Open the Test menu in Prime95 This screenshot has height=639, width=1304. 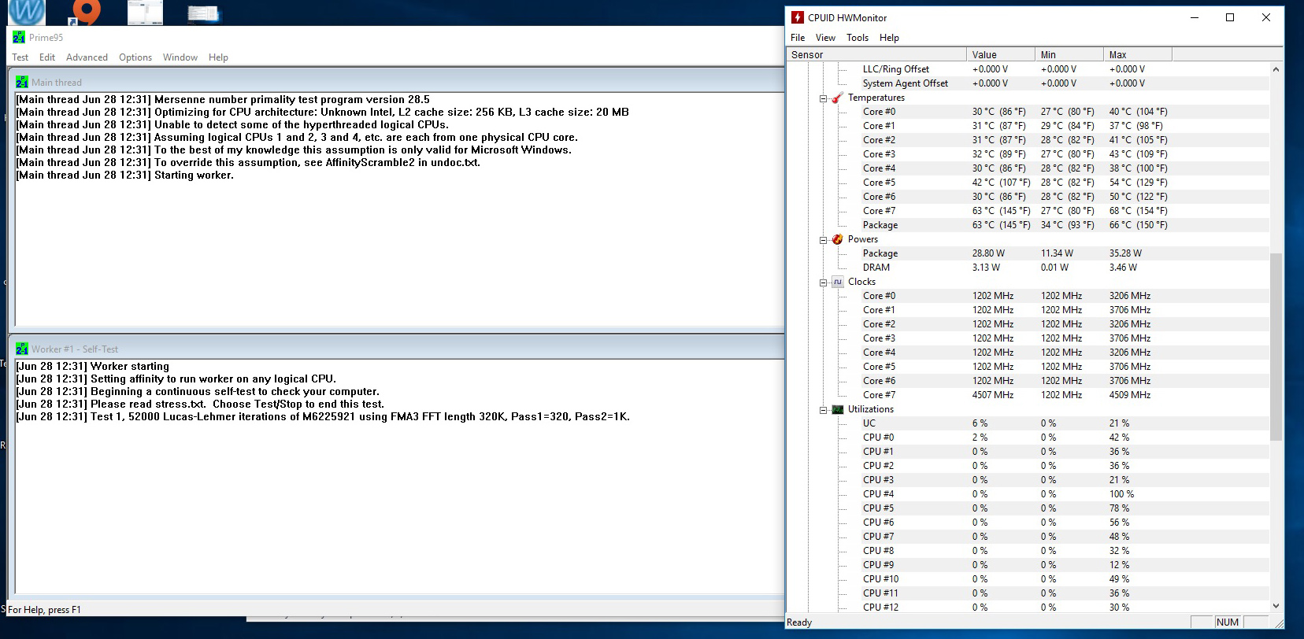(x=20, y=57)
